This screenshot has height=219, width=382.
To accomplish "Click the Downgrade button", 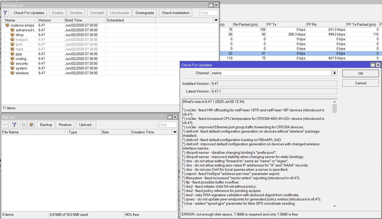I will [145, 13].
